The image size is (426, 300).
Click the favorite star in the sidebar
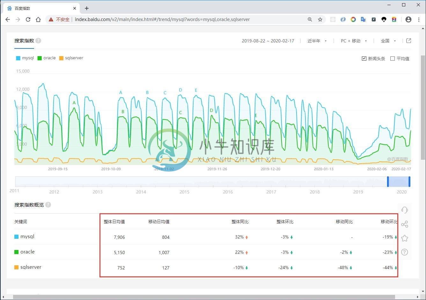405,238
